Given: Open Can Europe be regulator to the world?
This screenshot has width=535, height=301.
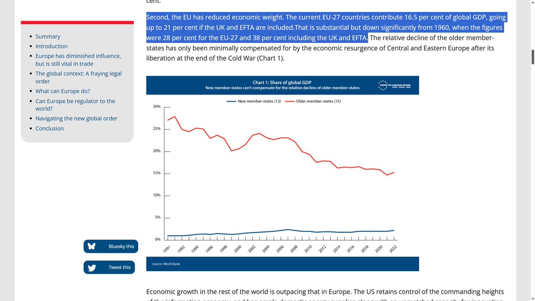Looking at the screenshot, I should pyautogui.click(x=75, y=105).
